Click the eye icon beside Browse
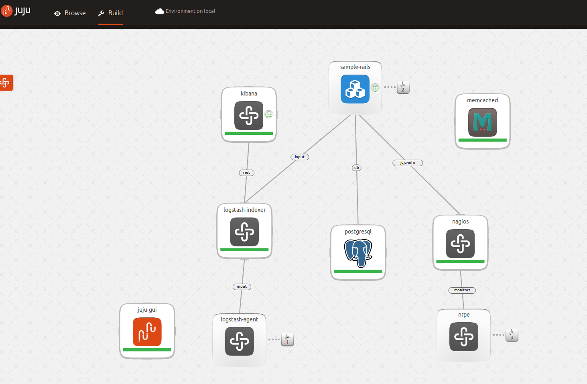 click(57, 13)
